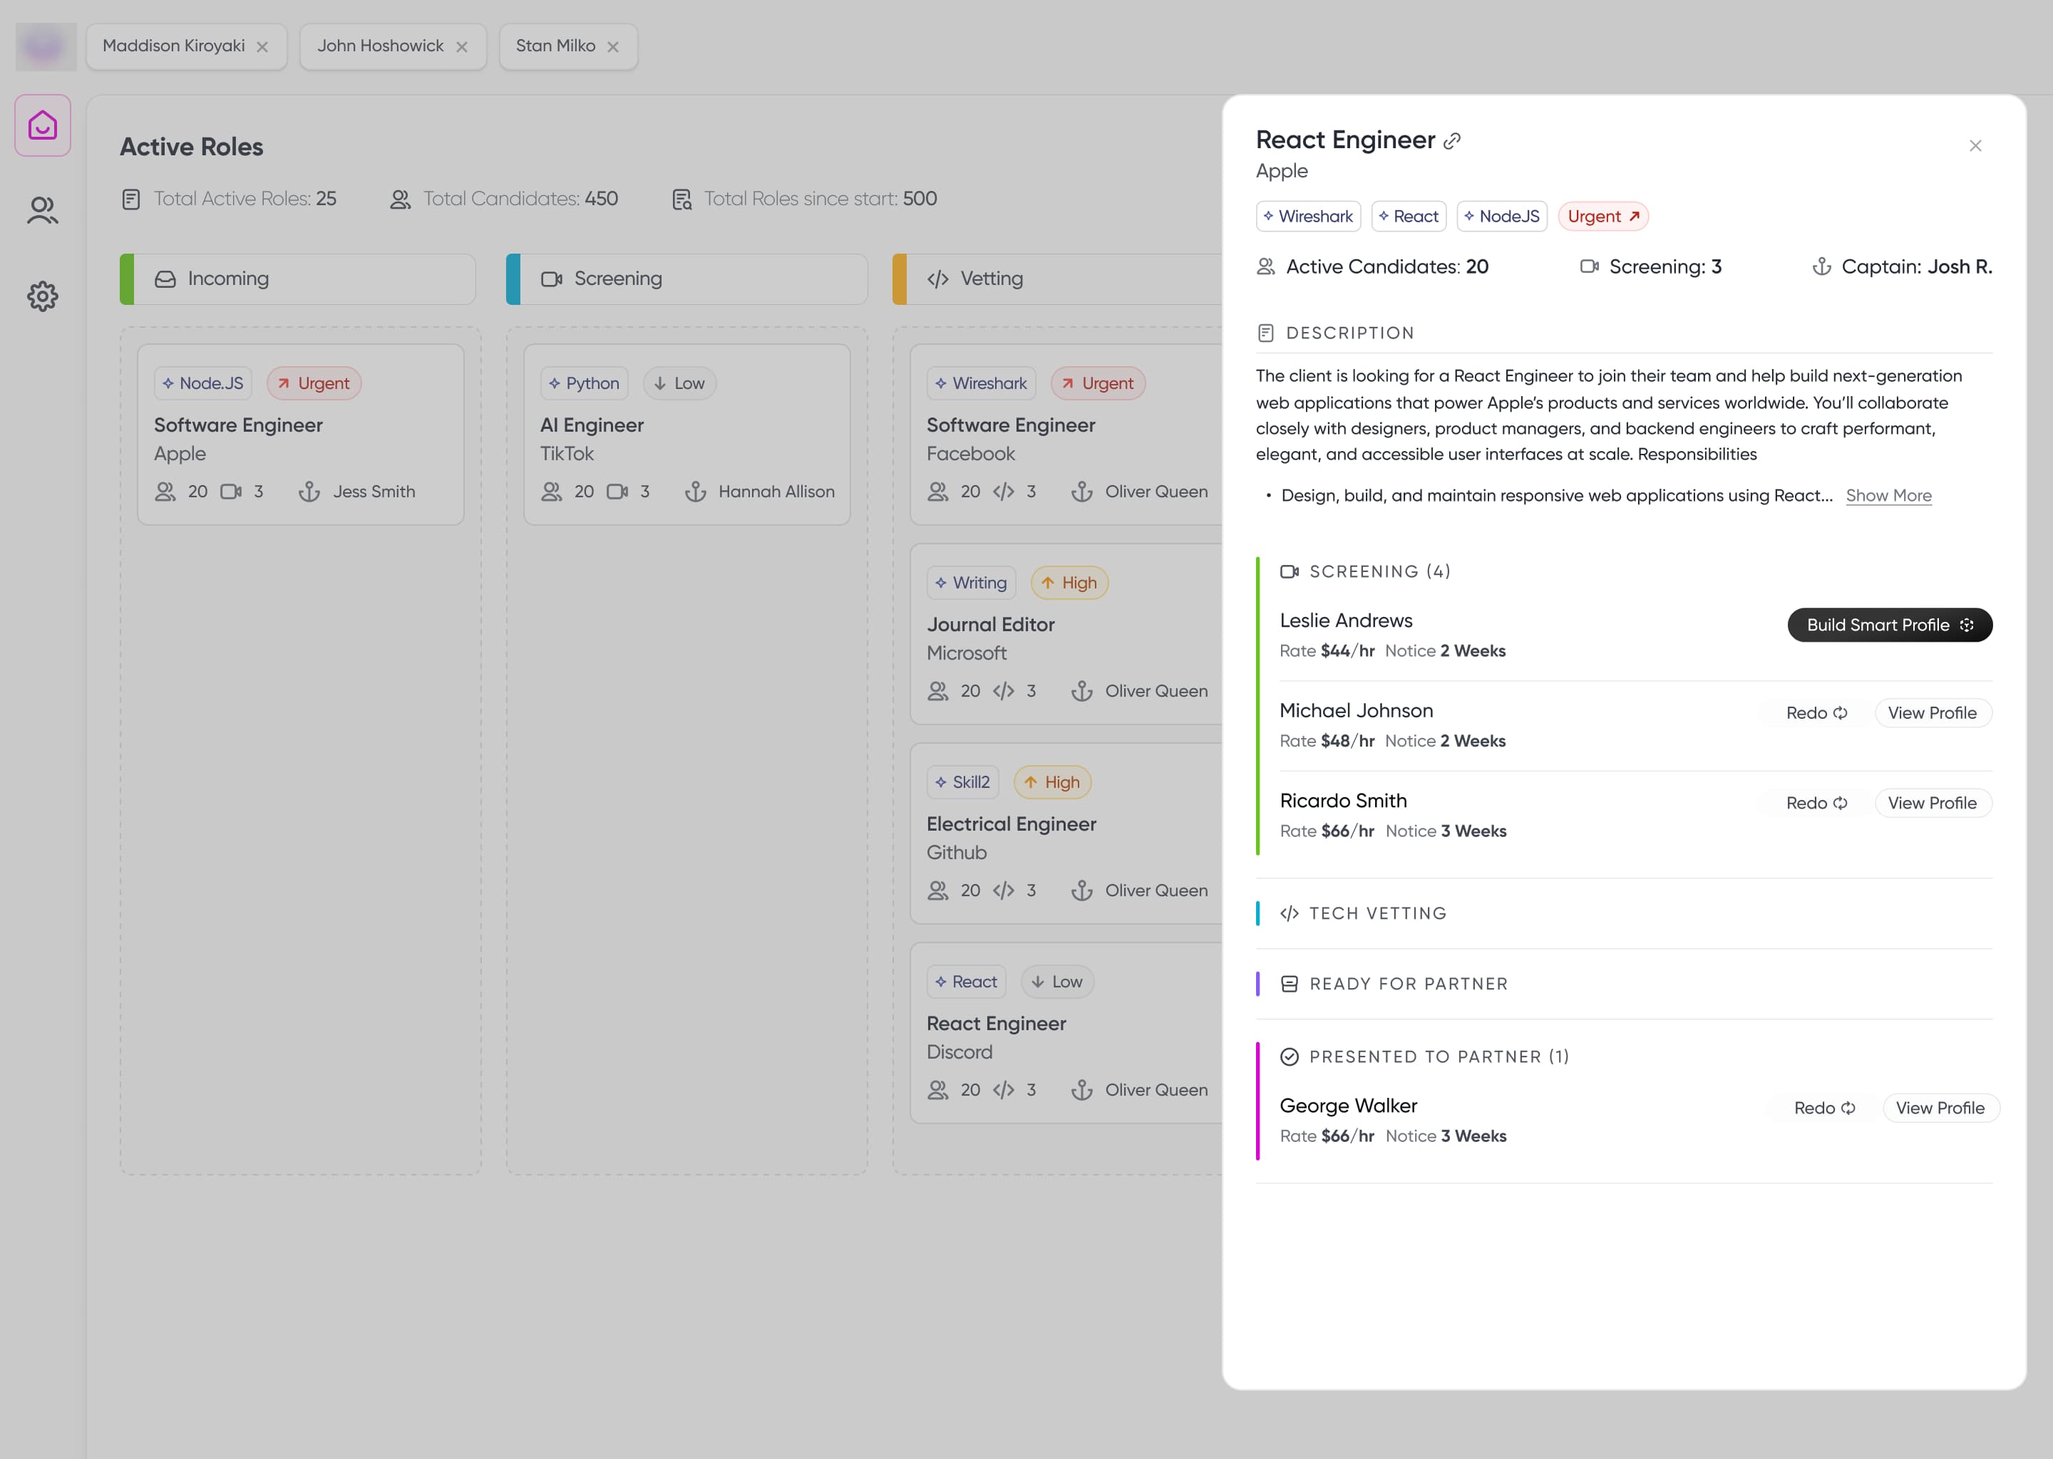
Task: Click the Wireshark skill tag in panel
Action: [x=1308, y=217]
